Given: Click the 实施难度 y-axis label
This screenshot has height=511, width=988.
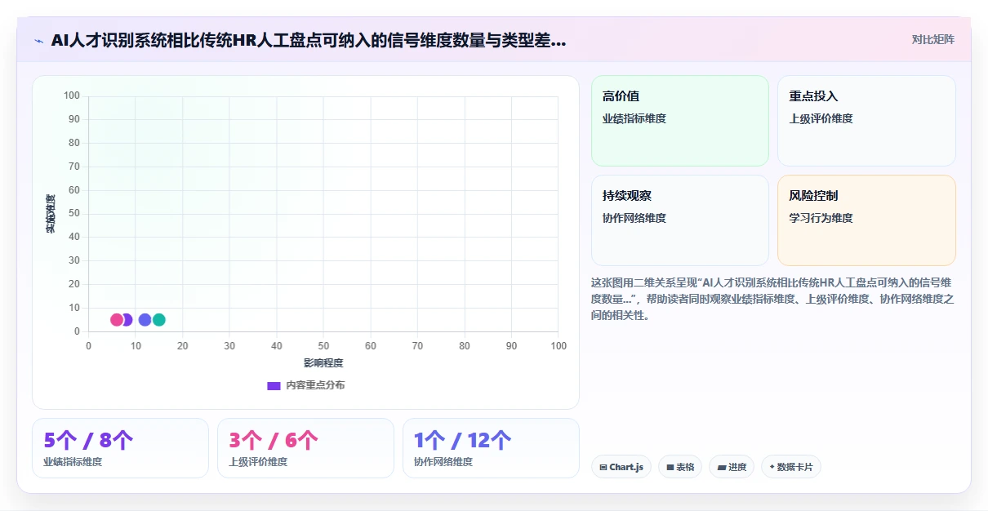Looking at the screenshot, I should click(51, 214).
